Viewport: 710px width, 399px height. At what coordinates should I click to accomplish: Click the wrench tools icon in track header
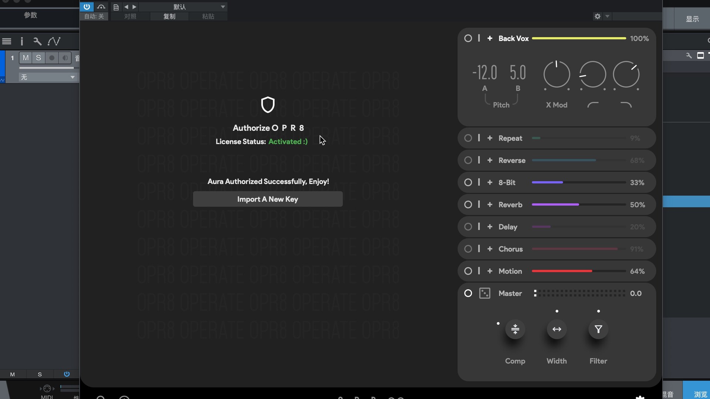coord(37,41)
